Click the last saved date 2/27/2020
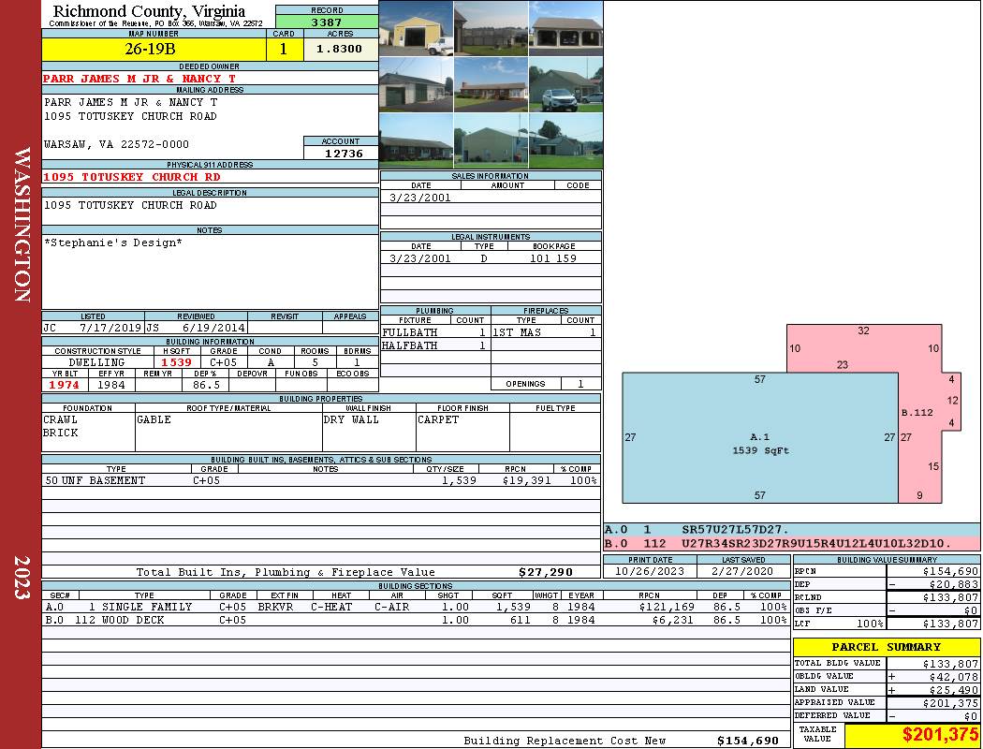 point(743,572)
